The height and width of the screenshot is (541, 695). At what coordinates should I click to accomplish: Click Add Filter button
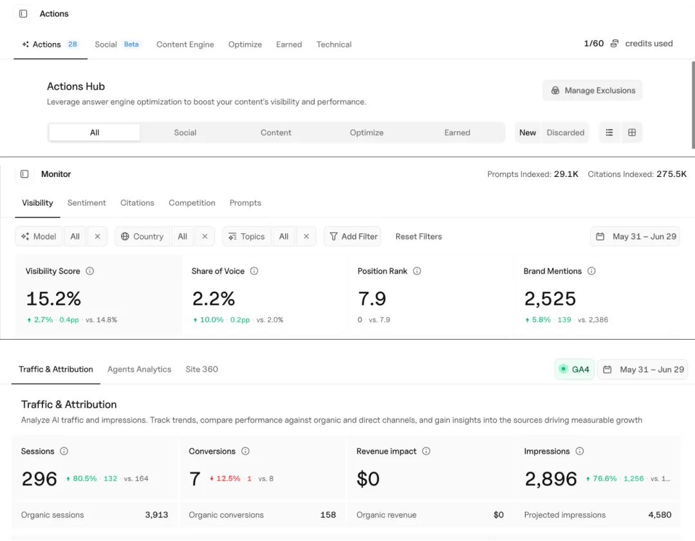353,237
